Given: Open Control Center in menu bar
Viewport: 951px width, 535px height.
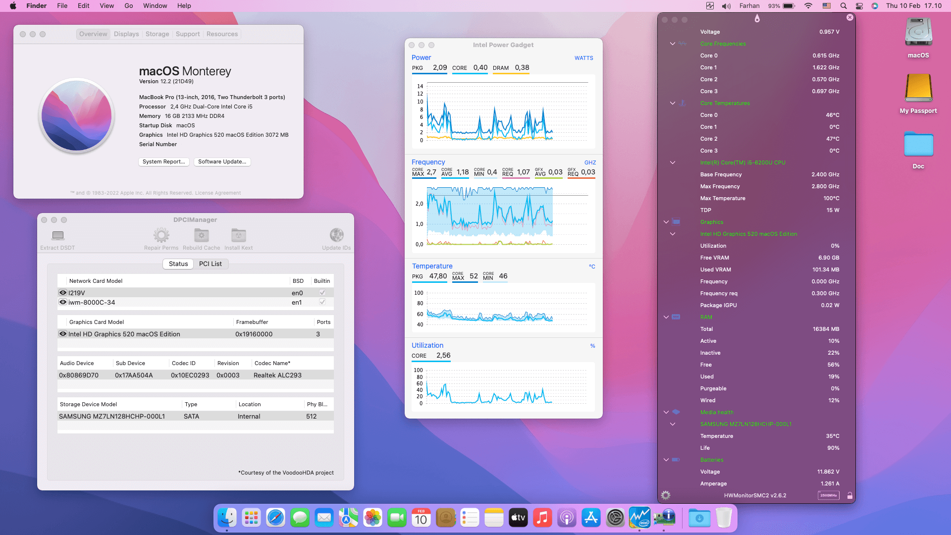Looking at the screenshot, I should 859,6.
